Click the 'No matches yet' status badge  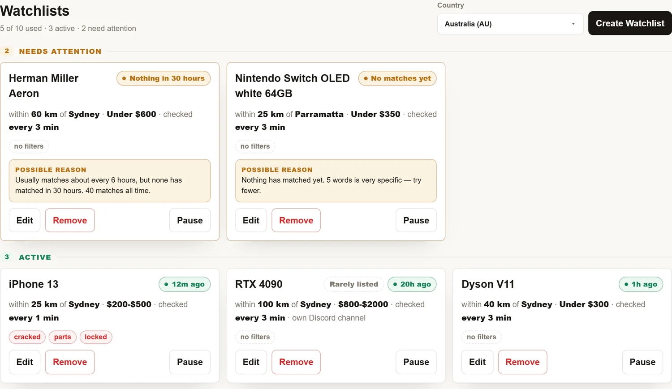[397, 78]
